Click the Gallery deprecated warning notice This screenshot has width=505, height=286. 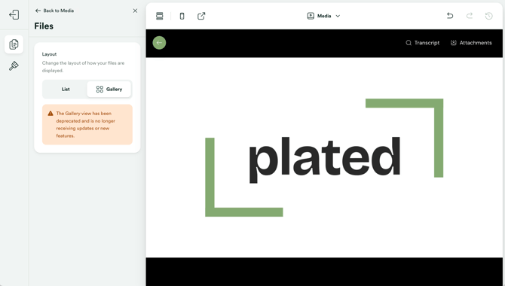click(x=87, y=124)
